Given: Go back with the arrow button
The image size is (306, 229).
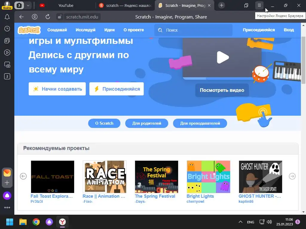Looking at the screenshot, I should pos(22,17).
